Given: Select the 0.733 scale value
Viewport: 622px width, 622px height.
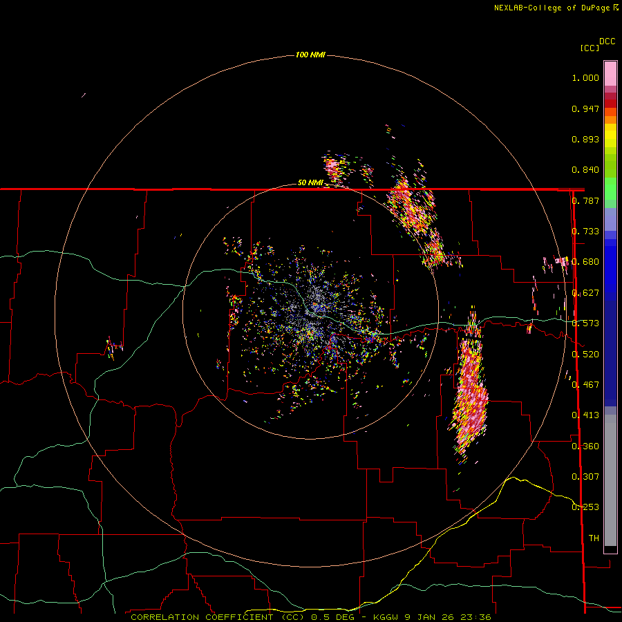Looking at the screenshot, I should 585,232.
